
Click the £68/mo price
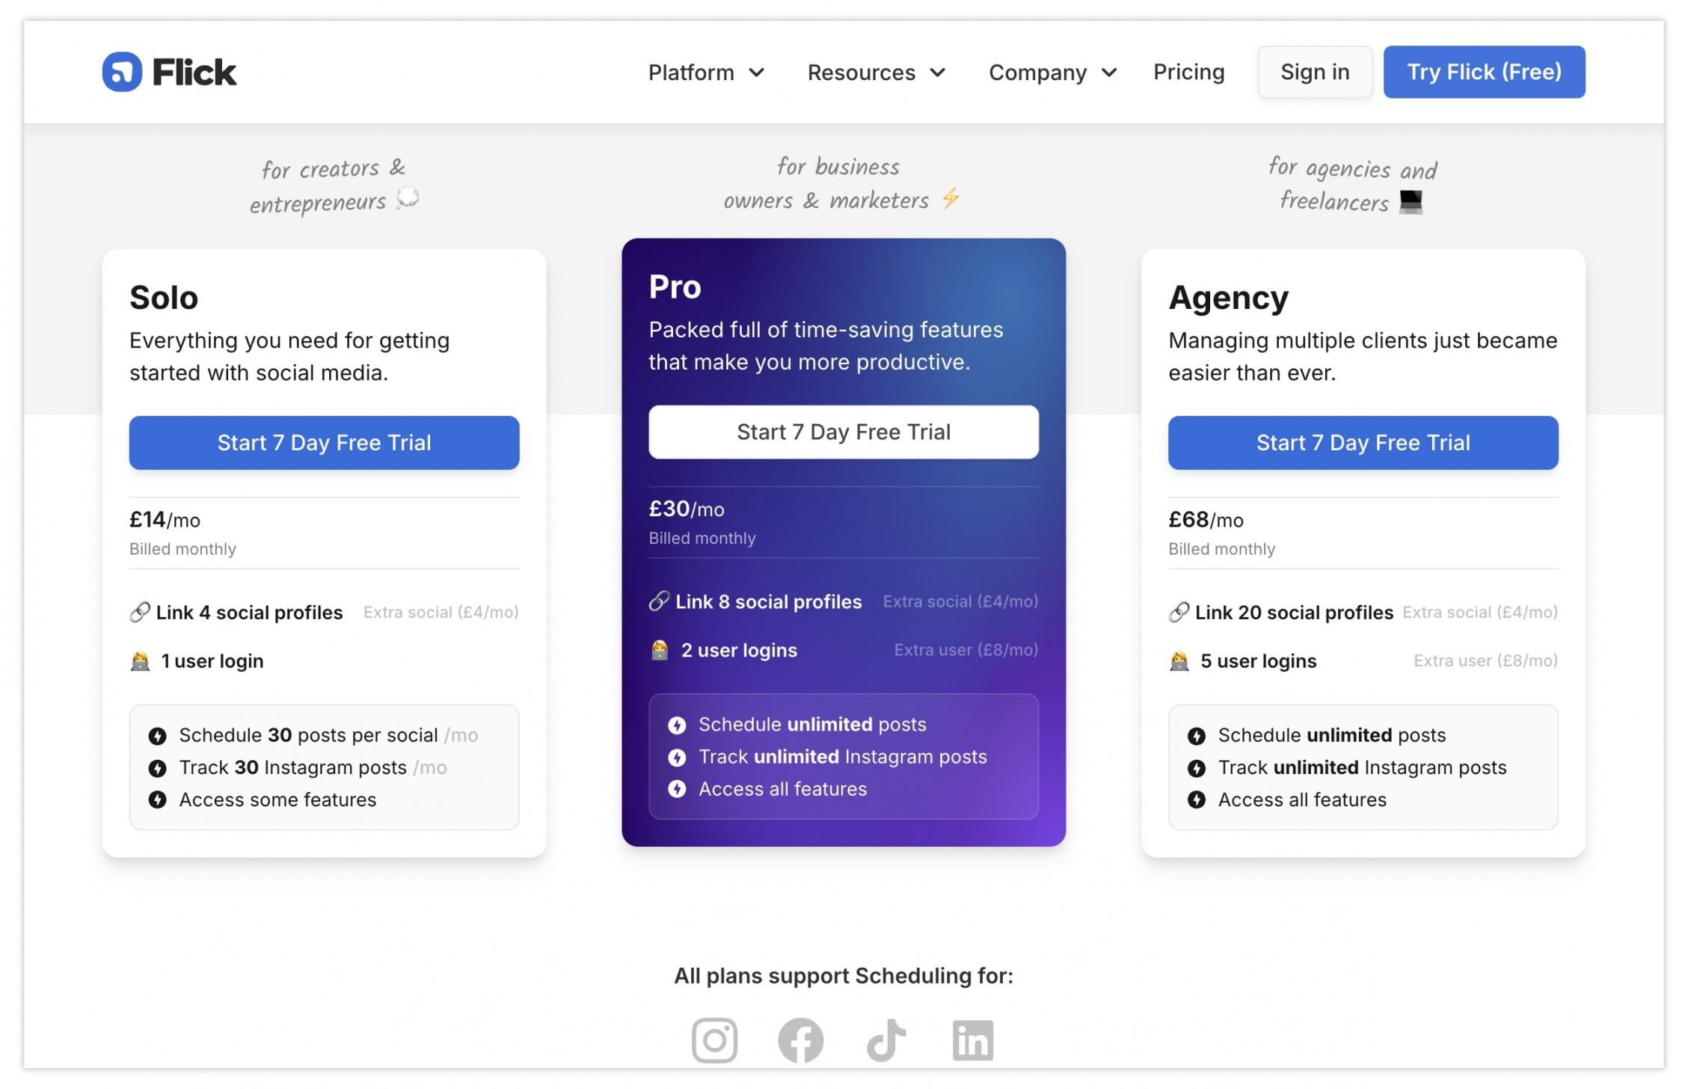[x=1206, y=520]
